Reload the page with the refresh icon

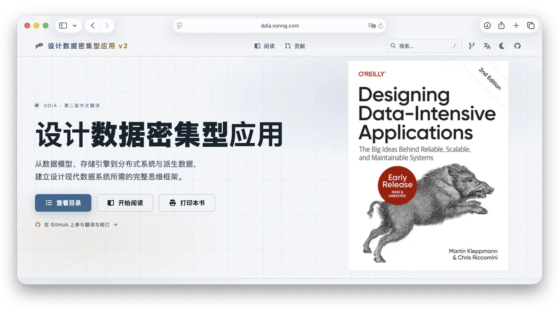(x=380, y=26)
